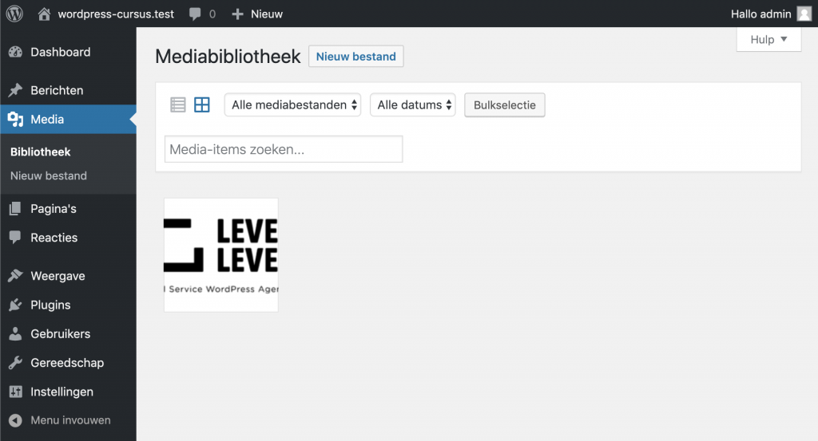Click the Bulkselectie button
This screenshot has height=441, width=818.
(x=505, y=105)
